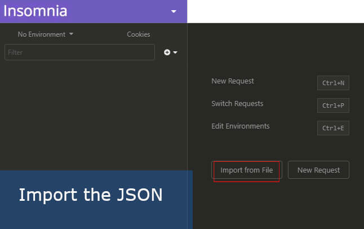Select the Switch Requests shortcut label
Screen dimensions: 364x229
coord(237,104)
